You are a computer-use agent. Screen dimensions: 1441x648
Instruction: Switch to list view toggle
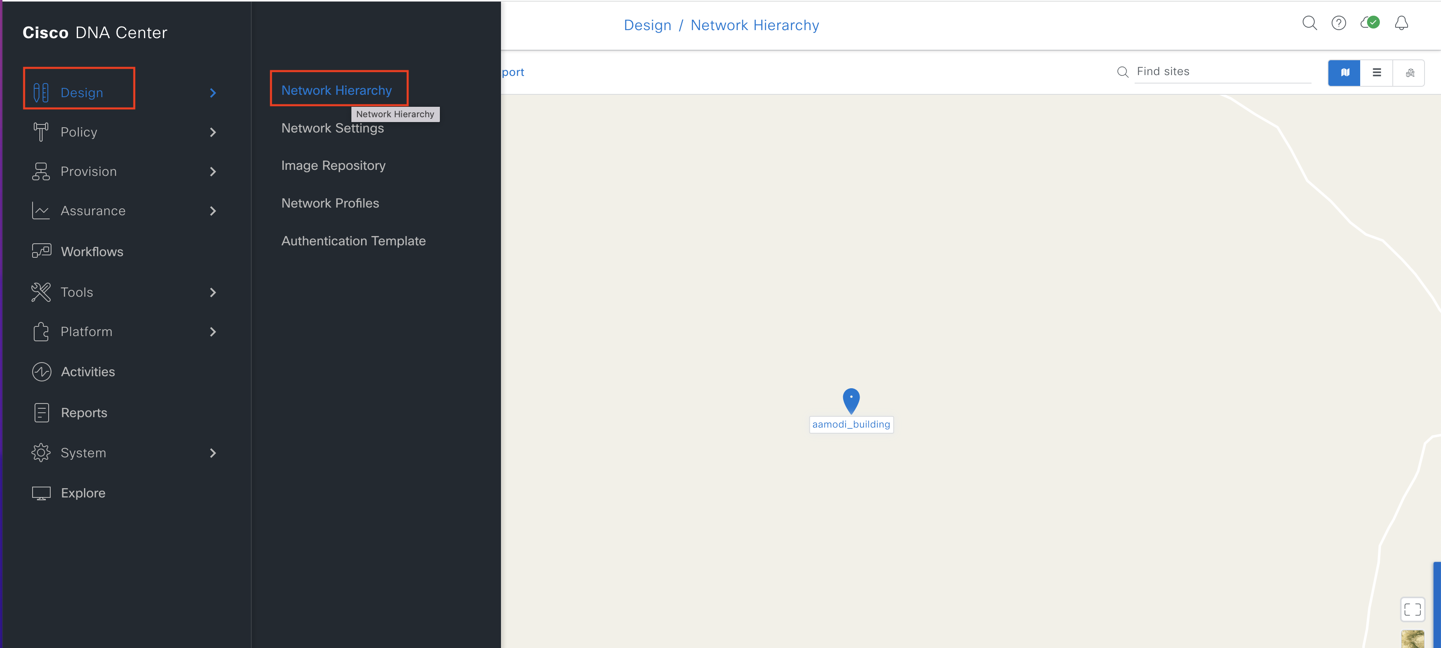[1377, 73]
